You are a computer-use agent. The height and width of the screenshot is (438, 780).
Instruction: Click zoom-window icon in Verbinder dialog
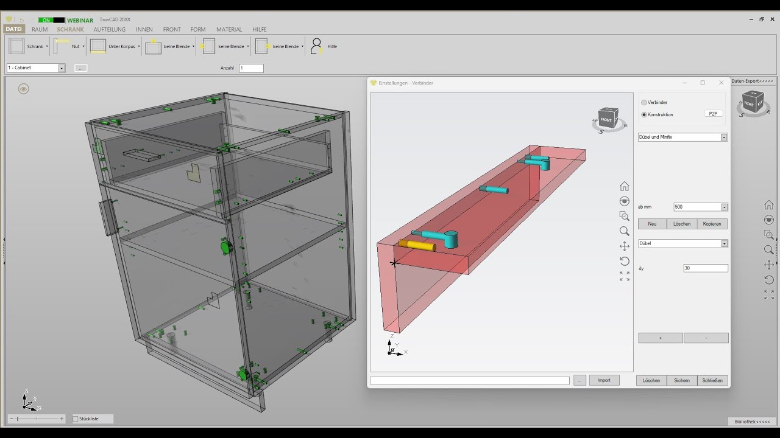click(x=624, y=216)
